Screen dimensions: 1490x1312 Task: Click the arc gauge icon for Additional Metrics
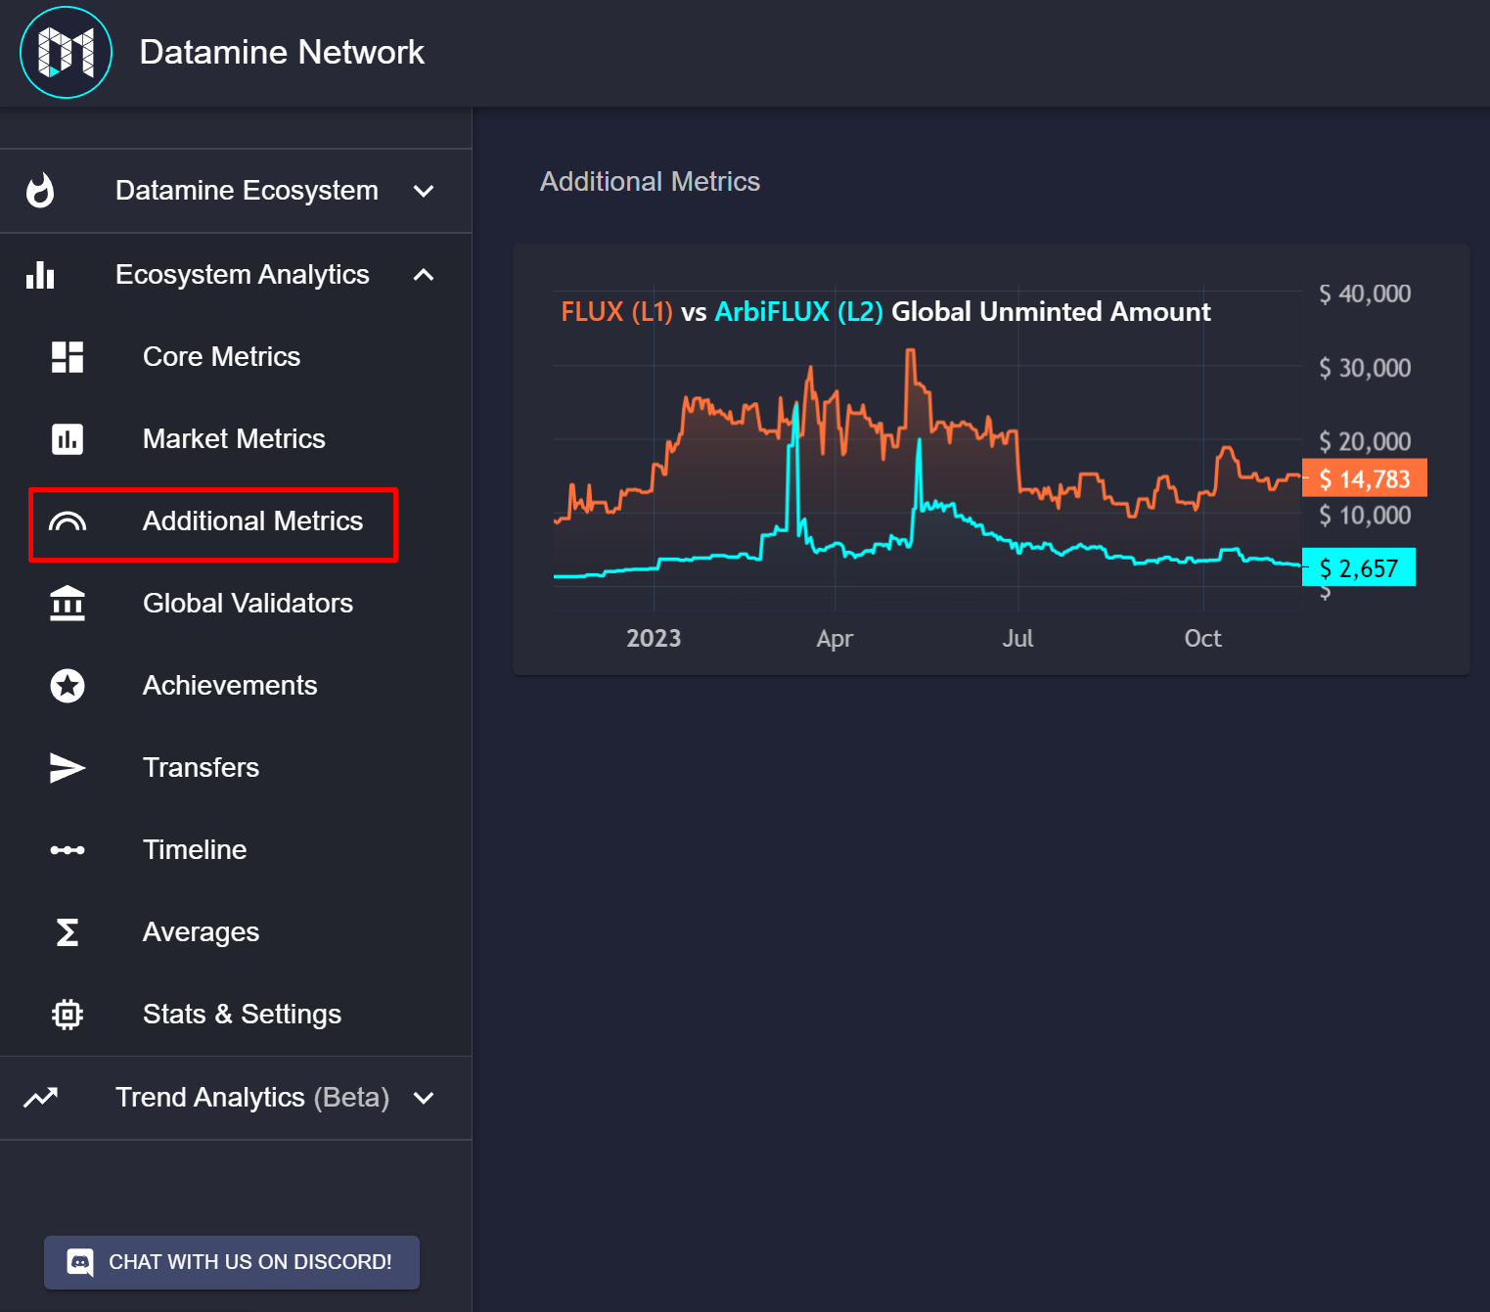68,521
